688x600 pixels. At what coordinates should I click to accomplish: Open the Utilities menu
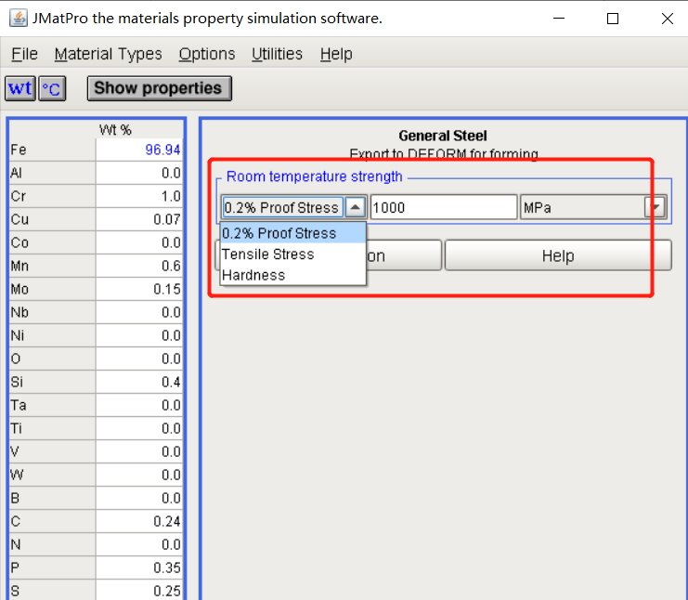click(x=277, y=54)
